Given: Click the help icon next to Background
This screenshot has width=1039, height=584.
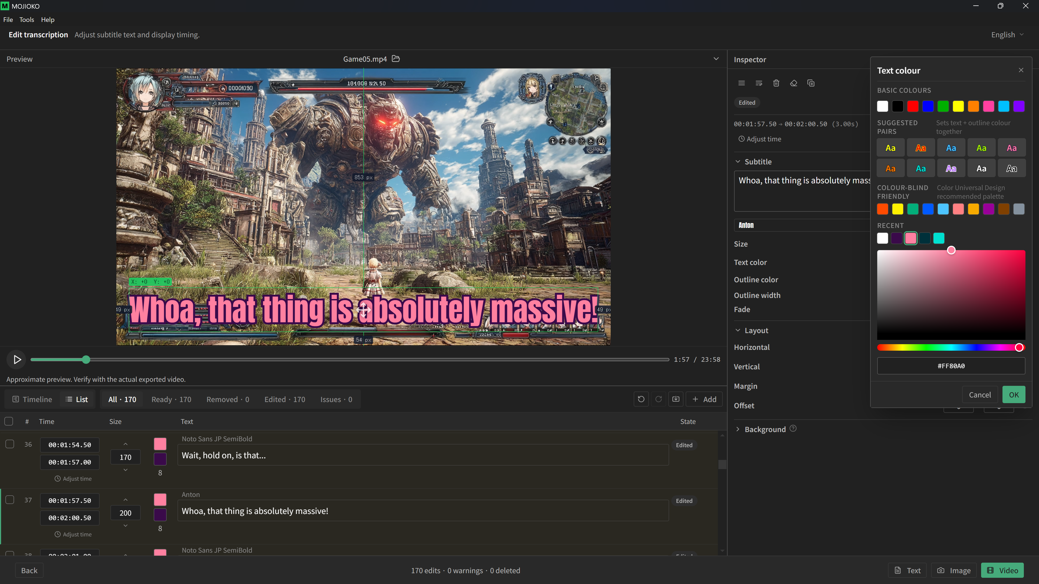Looking at the screenshot, I should [793, 429].
